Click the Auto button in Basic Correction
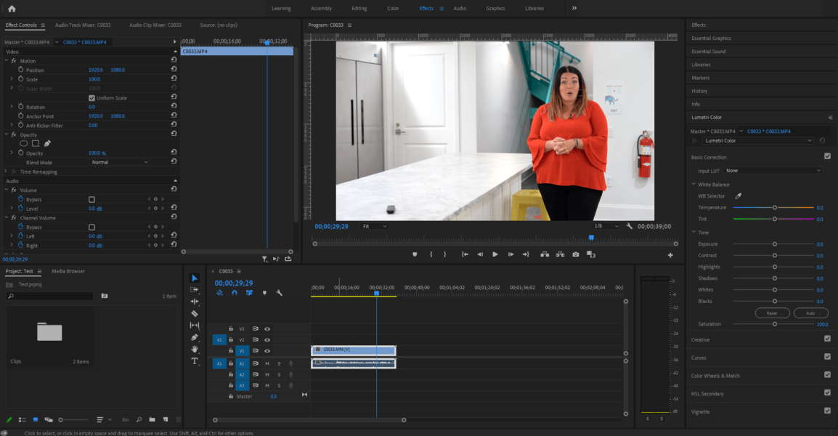Screen dimensions: 838x436 tap(811, 312)
